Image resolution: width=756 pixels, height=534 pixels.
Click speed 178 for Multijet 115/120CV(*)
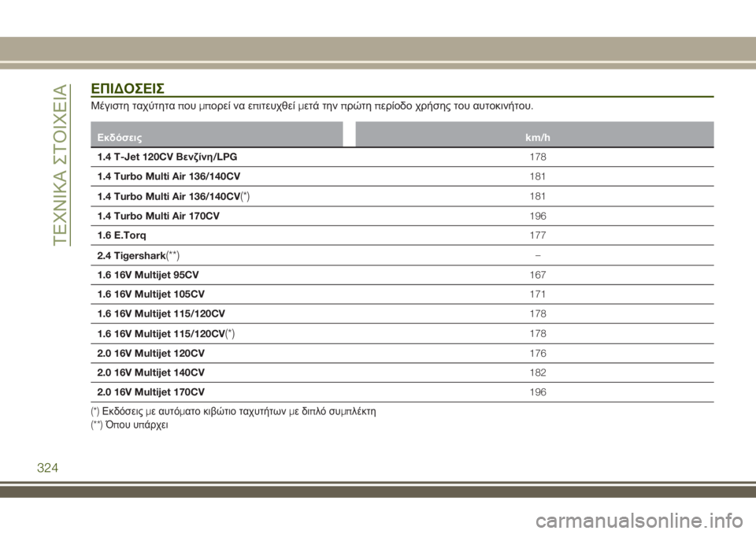538,334
